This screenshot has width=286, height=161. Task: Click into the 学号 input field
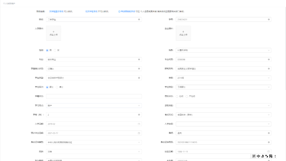224,20
